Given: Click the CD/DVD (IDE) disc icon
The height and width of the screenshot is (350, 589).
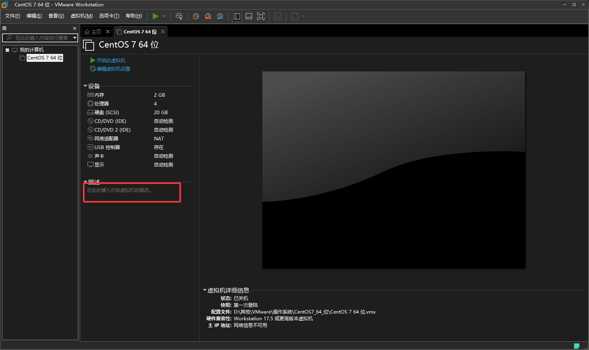Looking at the screenshot, I should (90, 121).
